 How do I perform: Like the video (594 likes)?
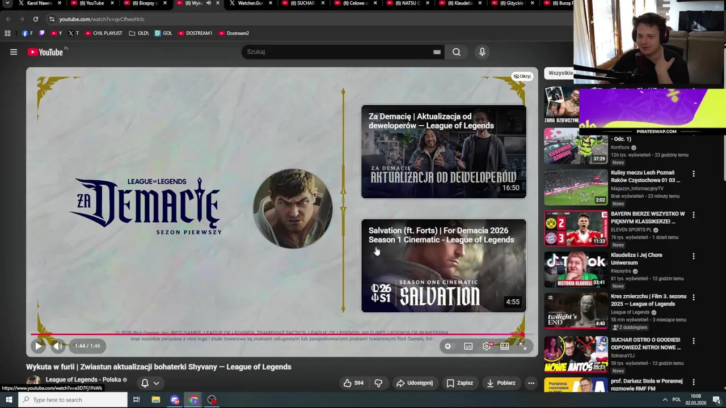coord(353,383)
